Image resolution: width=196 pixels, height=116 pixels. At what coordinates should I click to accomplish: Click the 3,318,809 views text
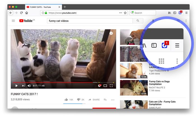(x=20, y=99)
